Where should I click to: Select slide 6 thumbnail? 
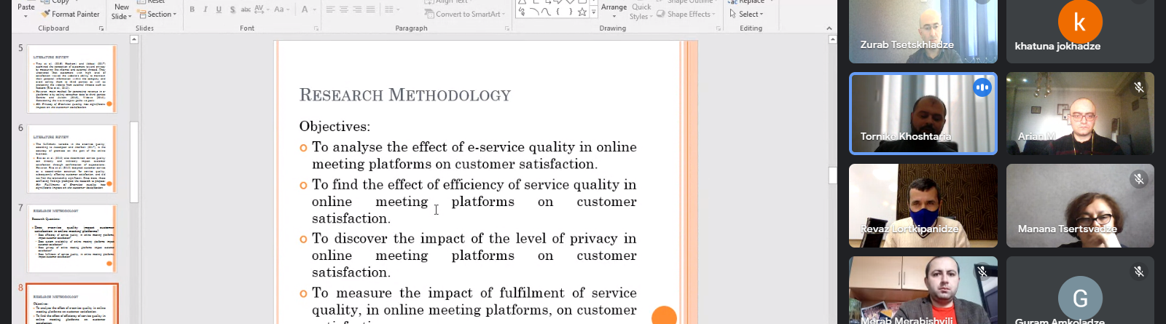click(72, 158)
